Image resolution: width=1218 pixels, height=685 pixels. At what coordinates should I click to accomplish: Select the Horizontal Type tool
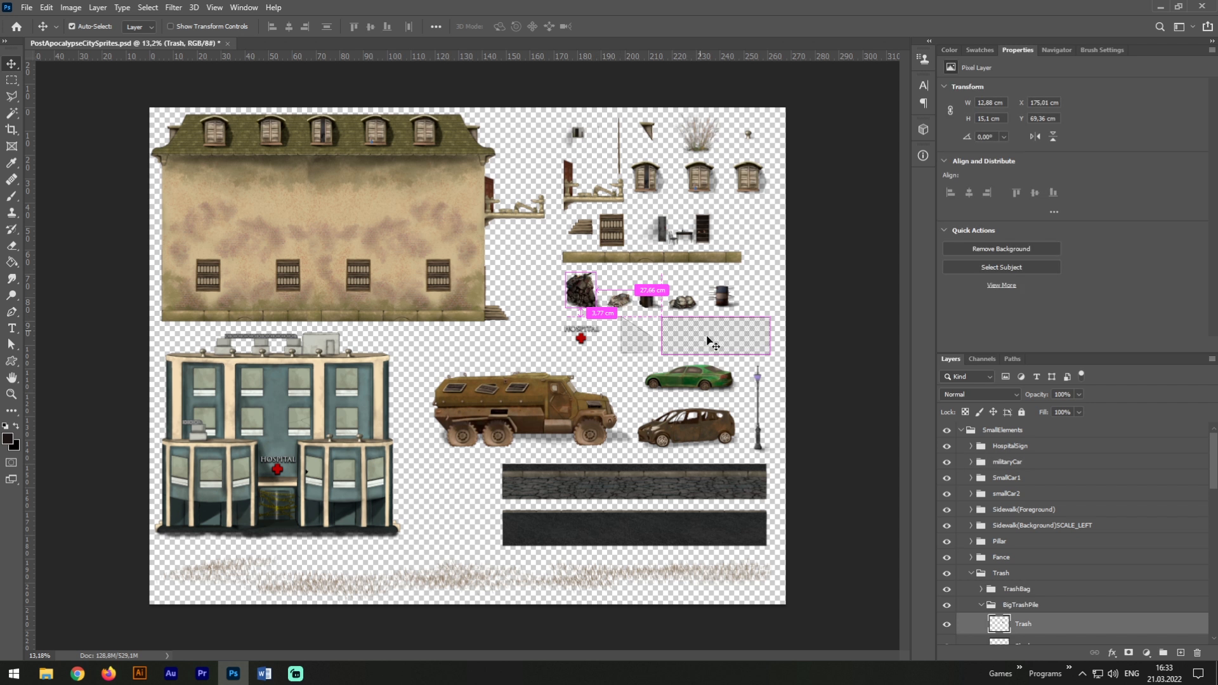11,328
